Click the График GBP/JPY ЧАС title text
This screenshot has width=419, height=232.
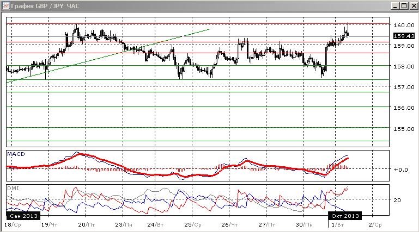pyautogui.click(x=45, y=5)
